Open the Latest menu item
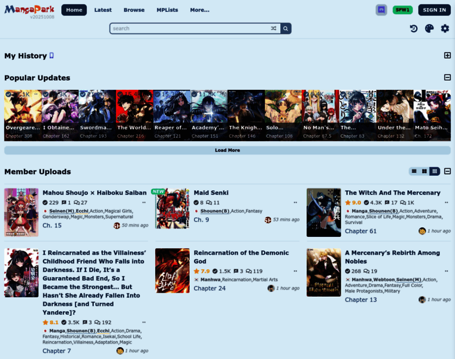 pyautogui.click(x=103, y=10)
